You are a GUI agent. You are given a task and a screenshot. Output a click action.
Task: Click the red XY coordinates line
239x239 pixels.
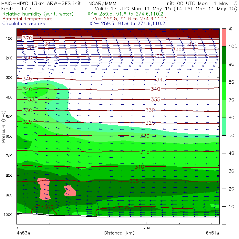tap(130, 19)
